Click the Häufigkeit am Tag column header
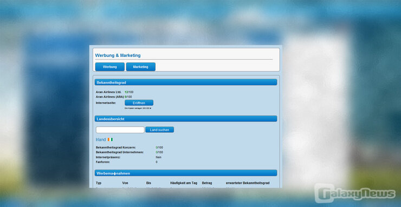This screenshot has height=207, width=401. tap(184, 183)
